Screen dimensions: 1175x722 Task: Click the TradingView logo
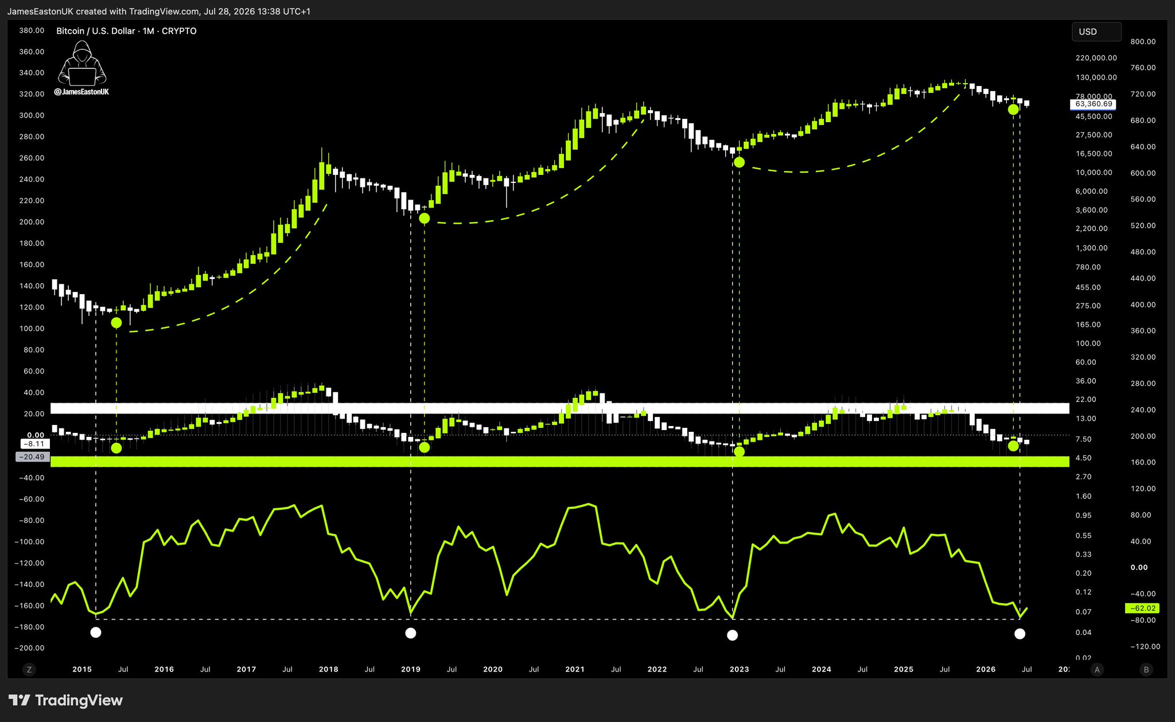pyautogui.click(x=66, y=700)
